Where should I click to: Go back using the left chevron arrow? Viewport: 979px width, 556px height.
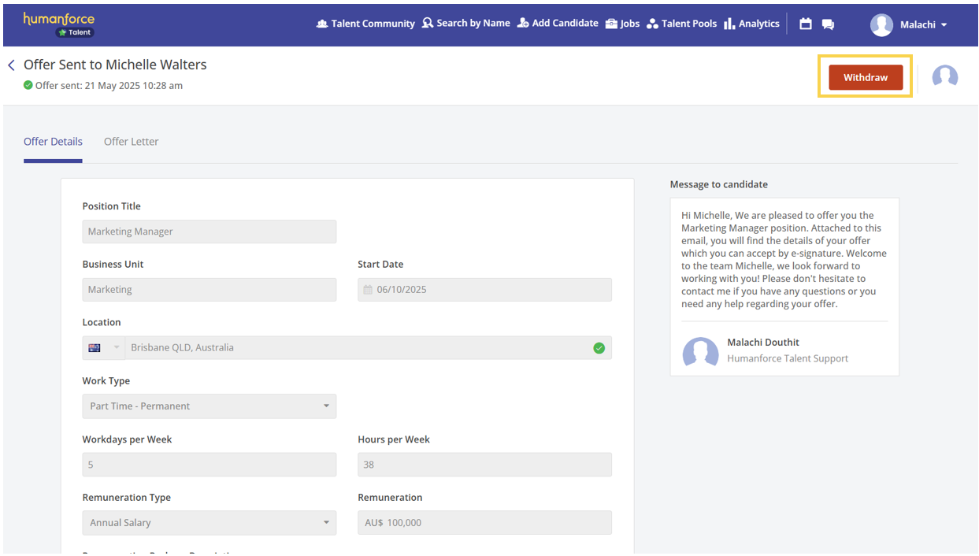pyautogui.click(x=11, y=65)
